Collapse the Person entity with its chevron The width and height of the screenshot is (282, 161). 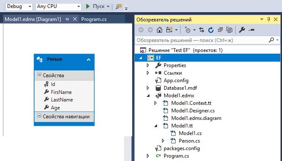click(x=88, y=60)
